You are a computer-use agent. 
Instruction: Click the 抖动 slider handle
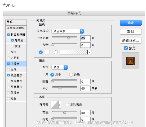click(52, 119)
